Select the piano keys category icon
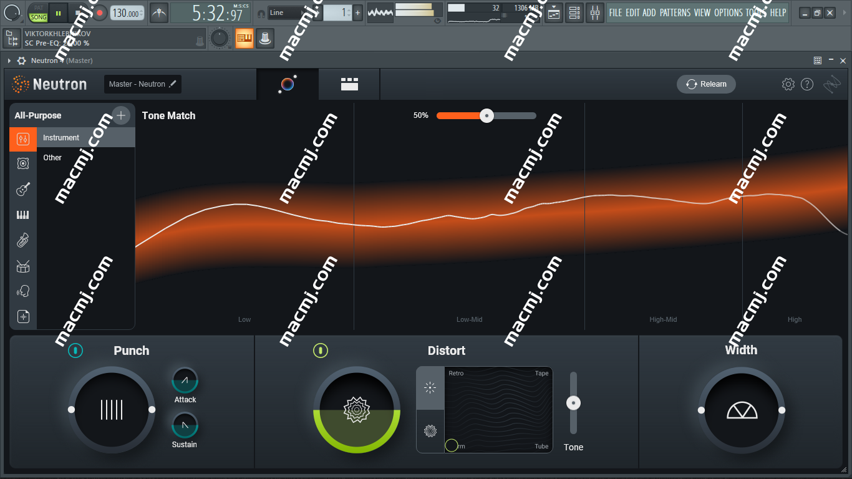 pyautogui.click(x=23, y=215)
